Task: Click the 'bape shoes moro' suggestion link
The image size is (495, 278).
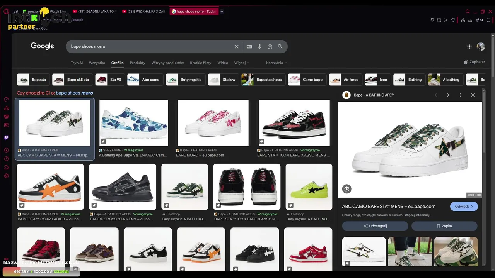Action: pyautogui.click(x=74, y=93)
